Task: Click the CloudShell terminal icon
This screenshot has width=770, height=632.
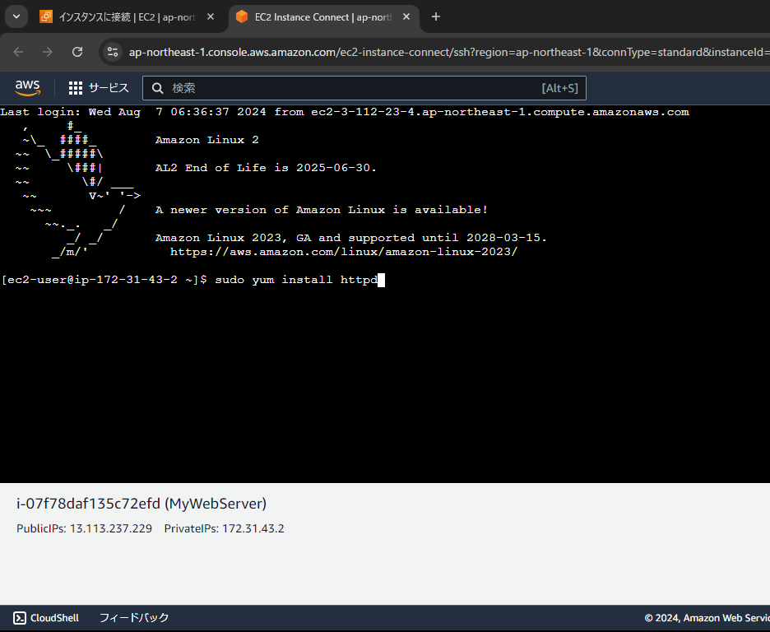Action: coord(20,618)
